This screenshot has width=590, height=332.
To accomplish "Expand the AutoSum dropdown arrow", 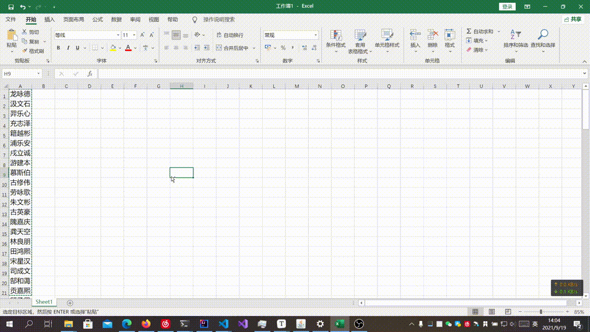I will [499, 32].
